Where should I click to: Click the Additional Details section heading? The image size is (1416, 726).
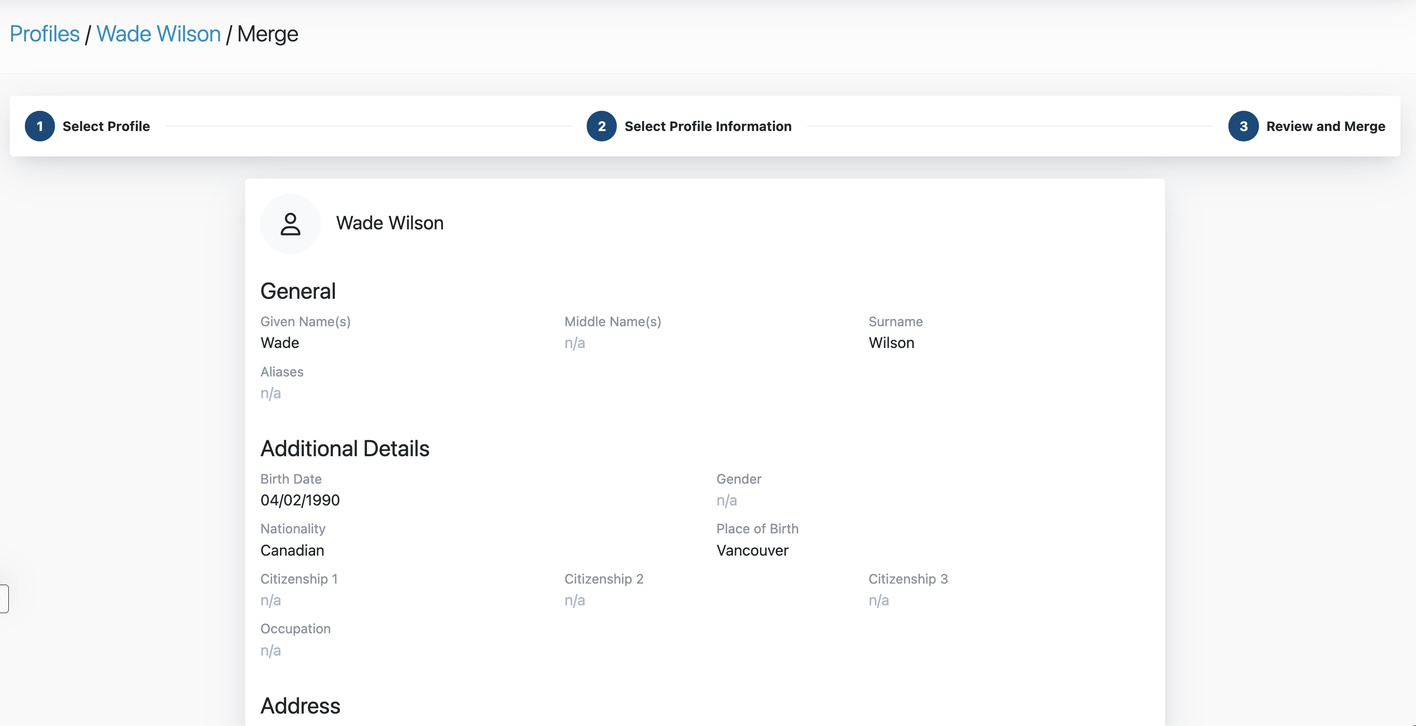(345, 448)
